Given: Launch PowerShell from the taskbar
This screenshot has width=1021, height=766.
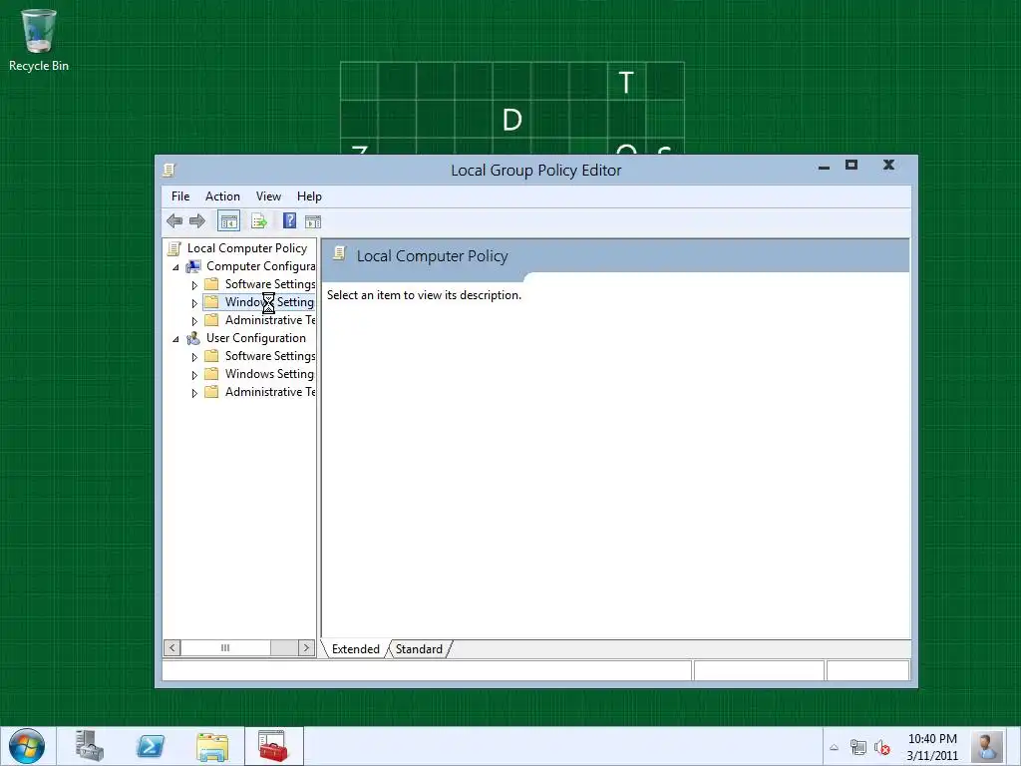Looking at the screenshot, I should click(x=151, y=746).
